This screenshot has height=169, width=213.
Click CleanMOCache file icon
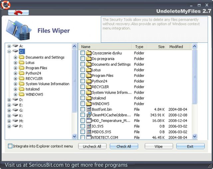click(89, 115)
